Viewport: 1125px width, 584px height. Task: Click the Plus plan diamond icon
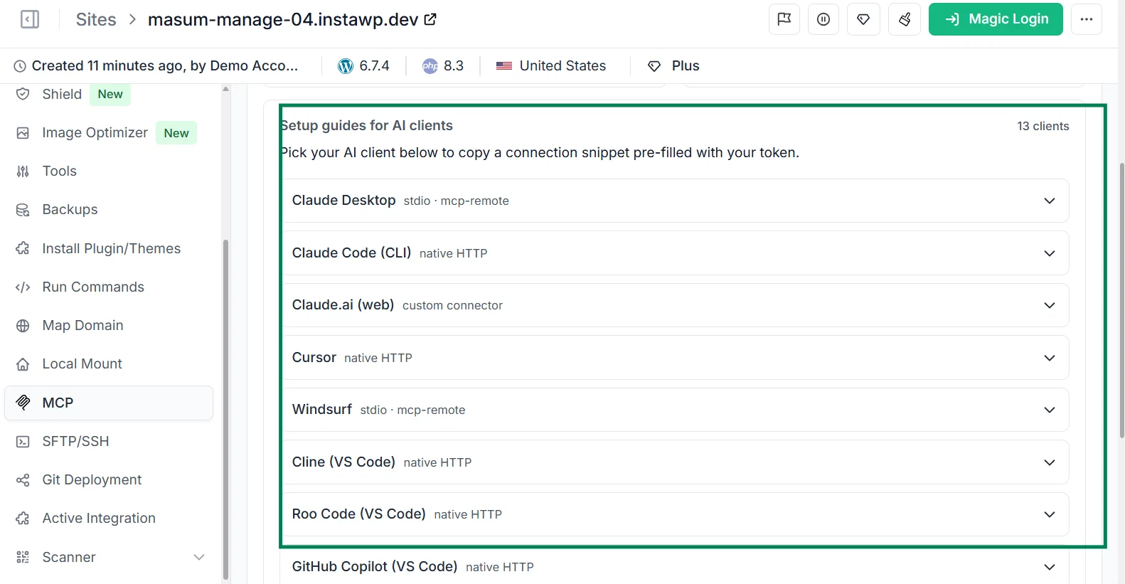(x=654, y=66)
